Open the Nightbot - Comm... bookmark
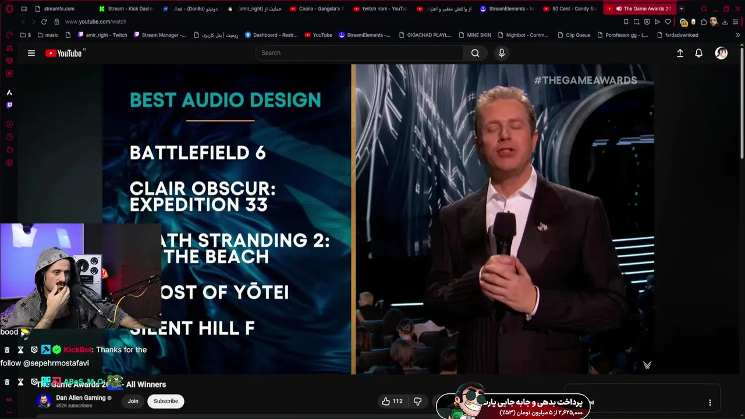 (x=523, y=35)
